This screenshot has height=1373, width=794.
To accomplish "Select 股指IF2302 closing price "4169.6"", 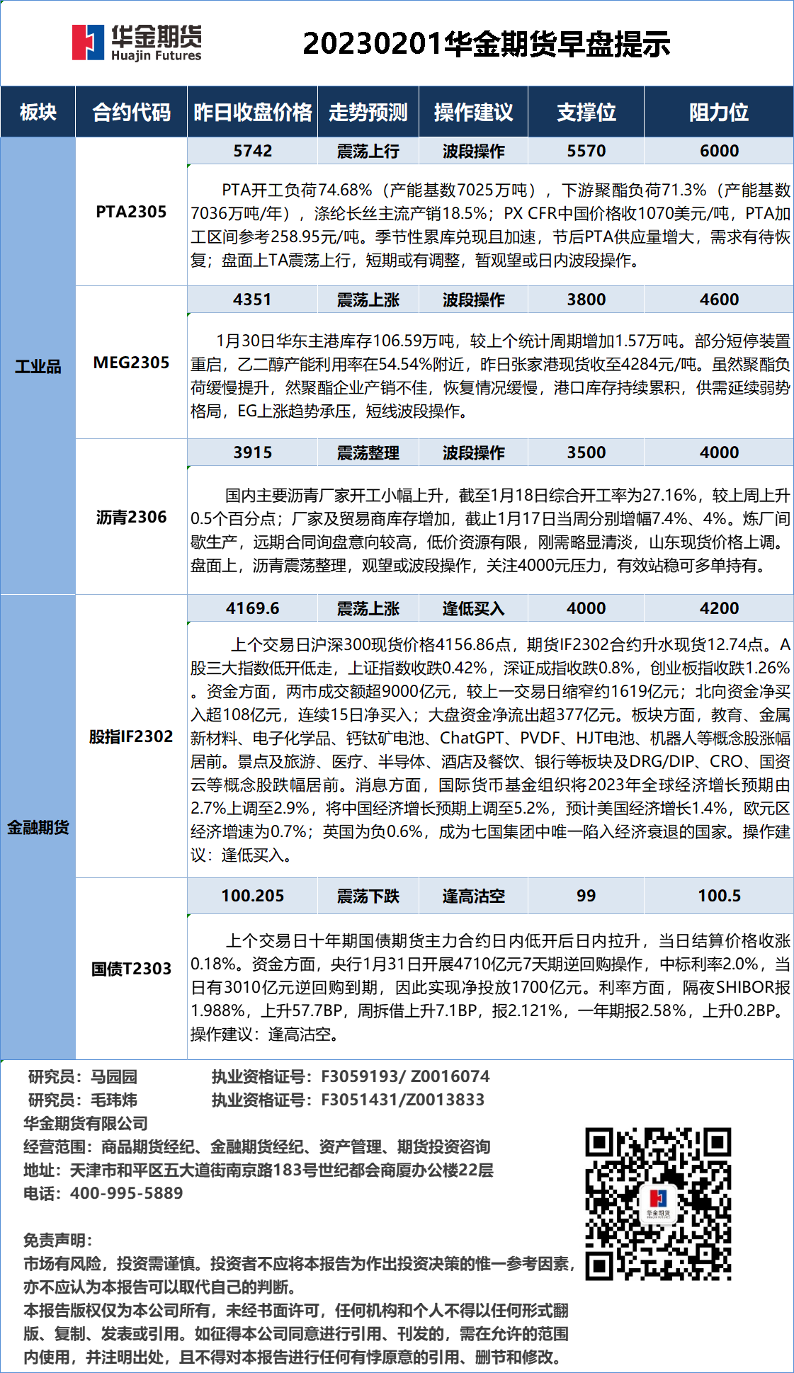I will point(253,608).
